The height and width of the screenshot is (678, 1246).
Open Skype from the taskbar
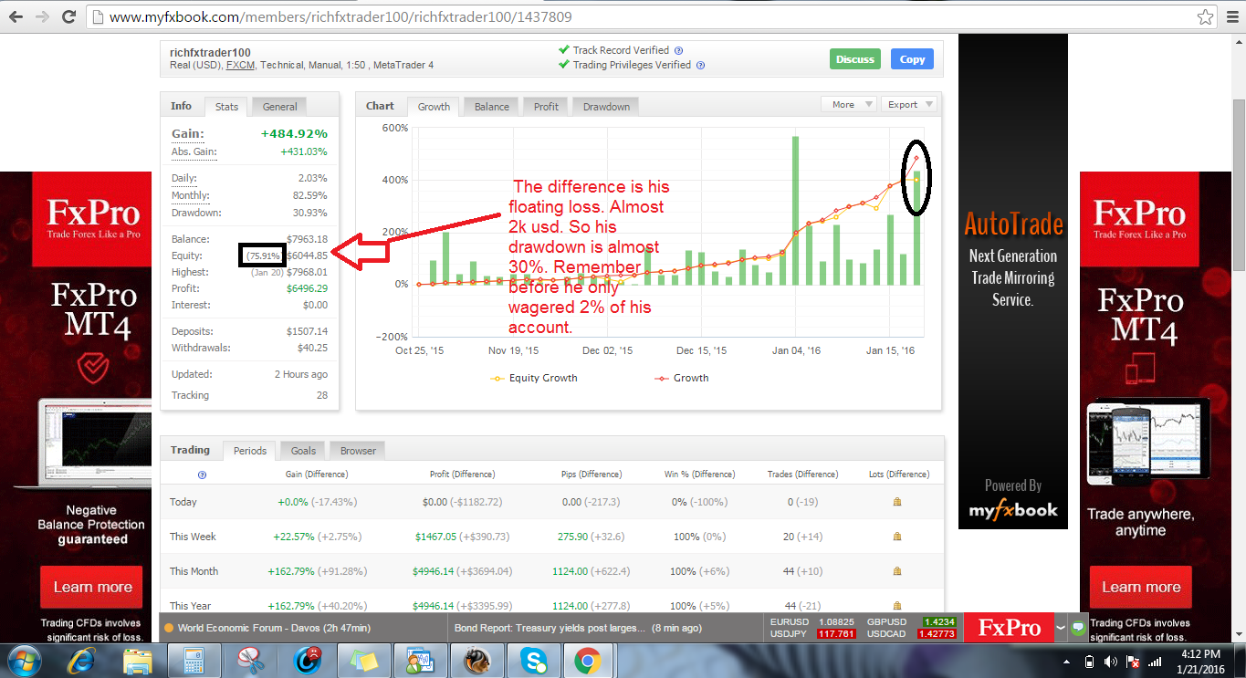(533, 661)
